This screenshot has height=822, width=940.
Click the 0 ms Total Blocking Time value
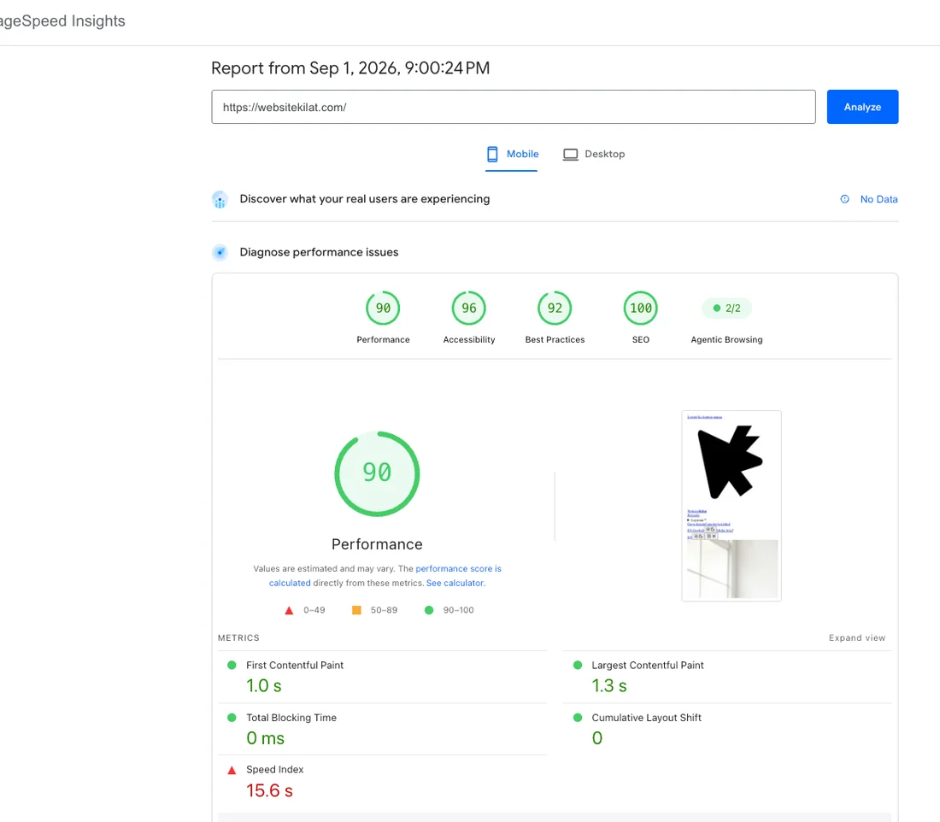[266, 738]
